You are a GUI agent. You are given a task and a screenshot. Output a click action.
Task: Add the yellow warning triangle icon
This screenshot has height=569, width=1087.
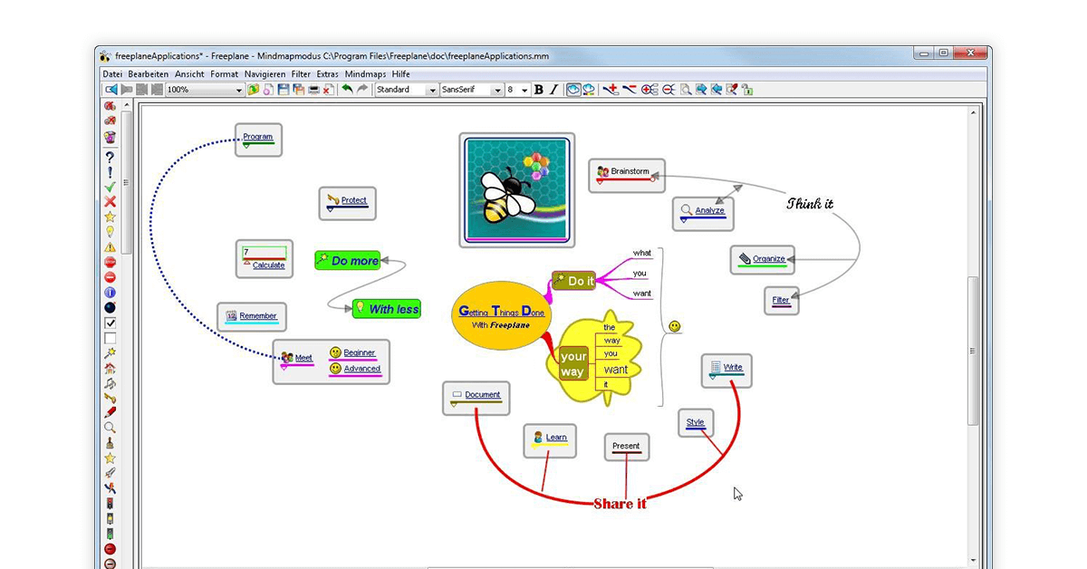click(110, 246)
